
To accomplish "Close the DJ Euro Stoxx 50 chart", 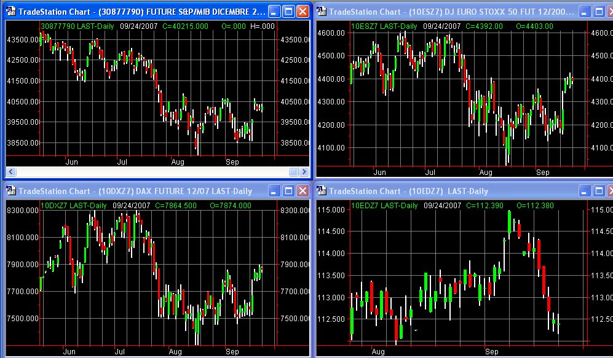I will 611,11.
